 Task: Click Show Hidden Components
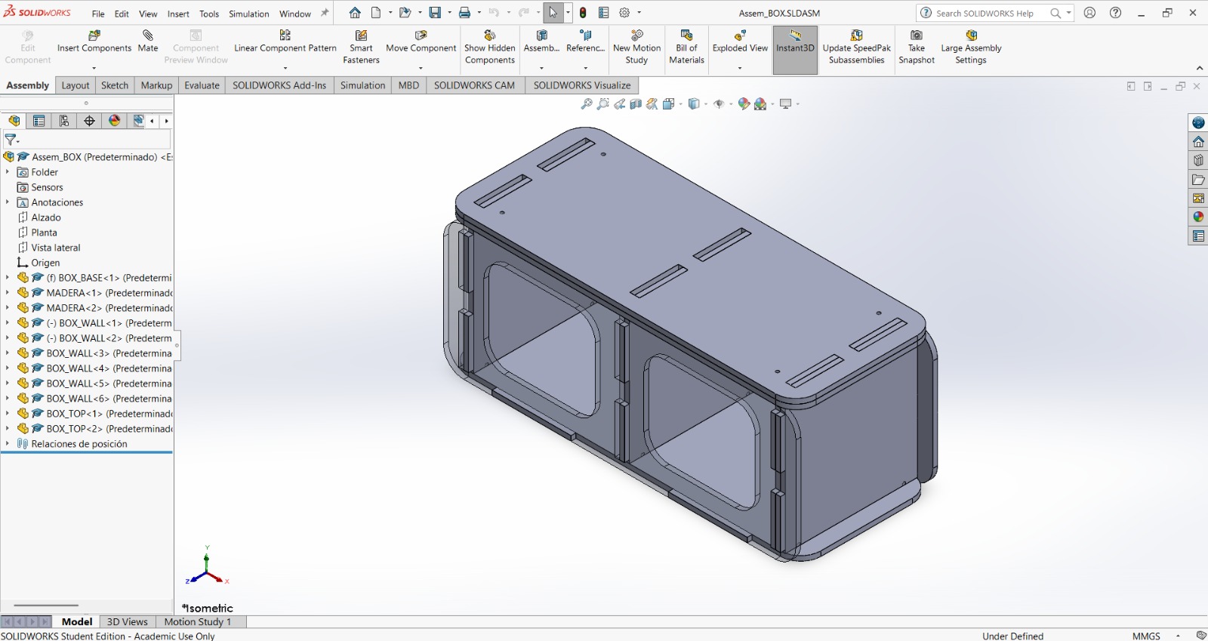(x=490, y=47)
